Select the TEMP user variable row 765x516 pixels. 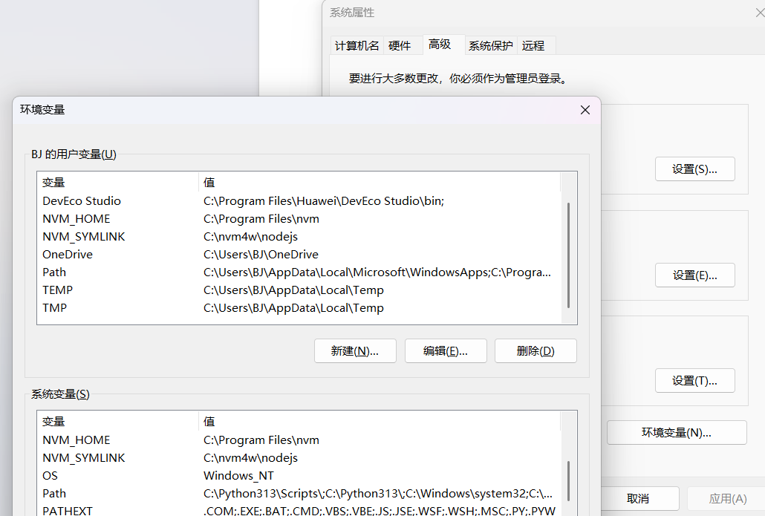(299, 290)
